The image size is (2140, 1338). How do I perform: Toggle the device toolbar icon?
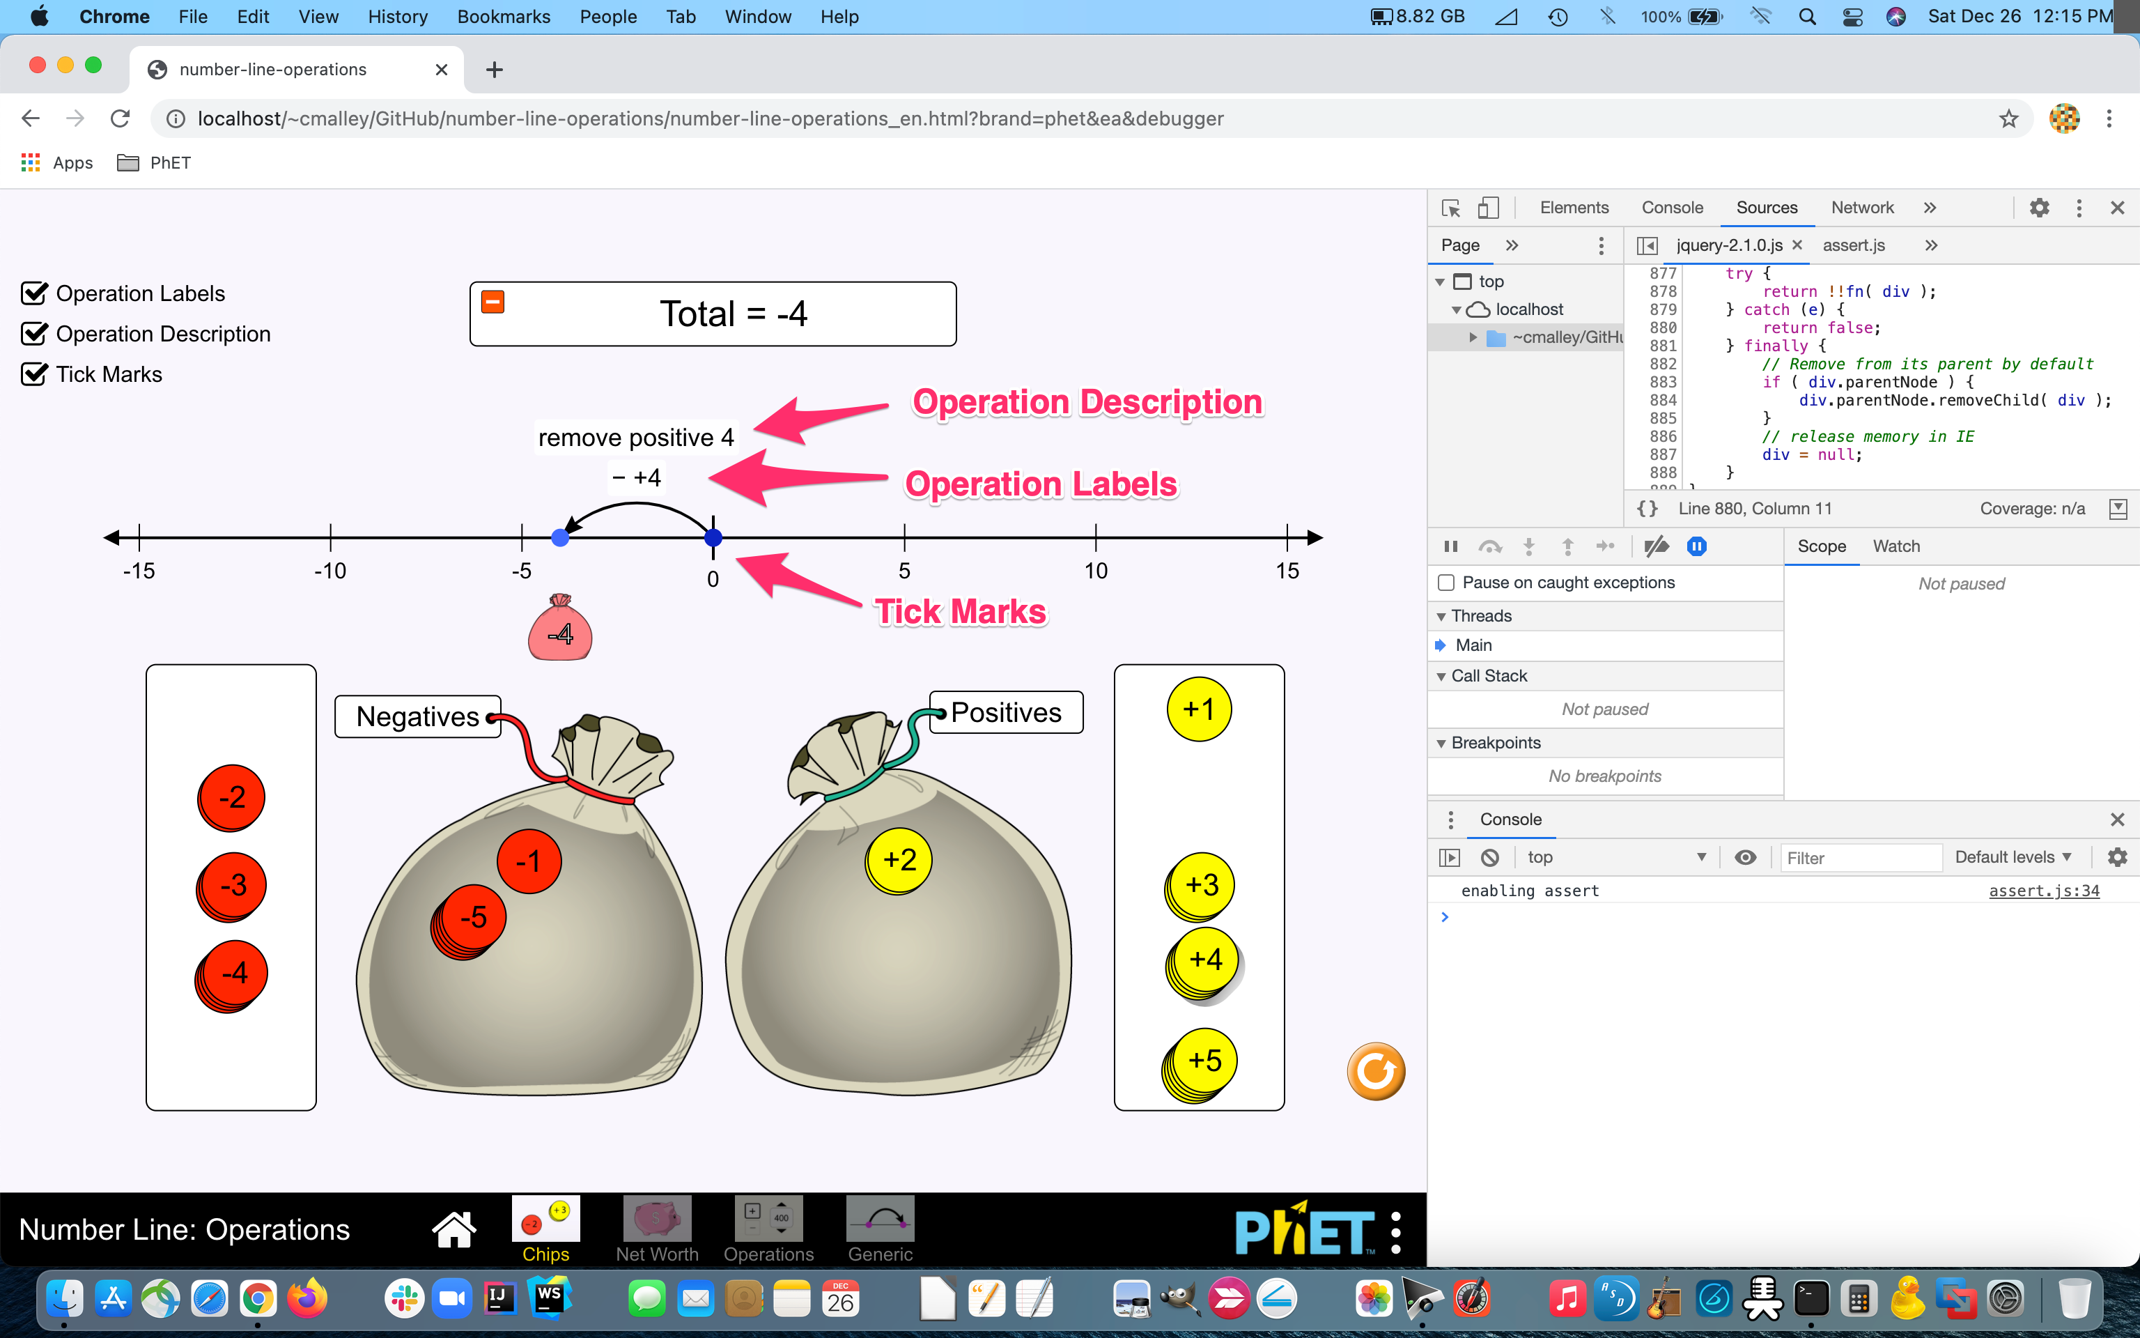pyautogui.click(x=1488, y=208)
